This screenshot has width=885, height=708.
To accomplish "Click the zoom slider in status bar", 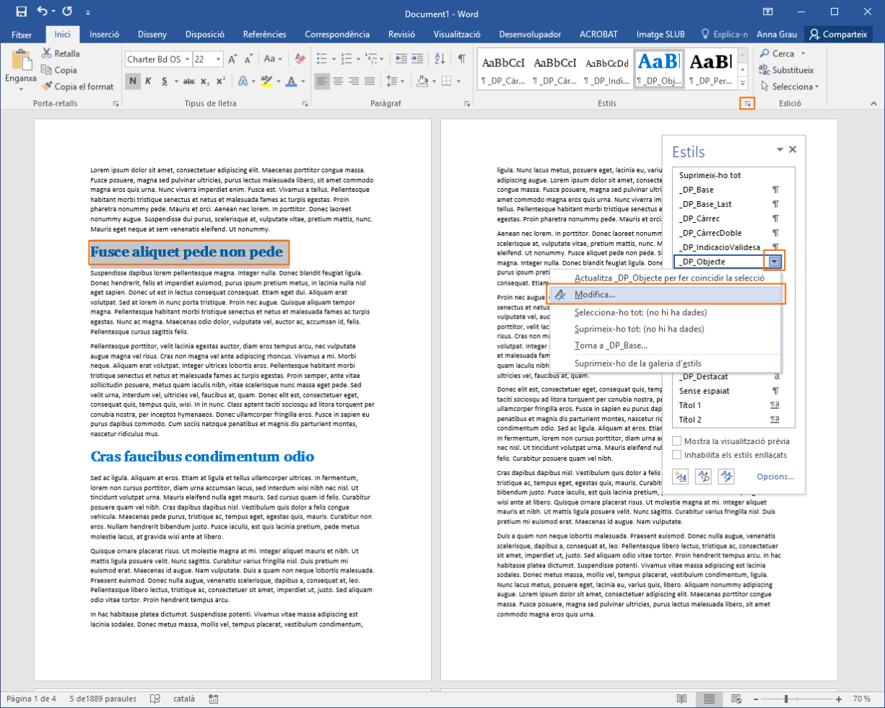I will click(x=785, y=699).
